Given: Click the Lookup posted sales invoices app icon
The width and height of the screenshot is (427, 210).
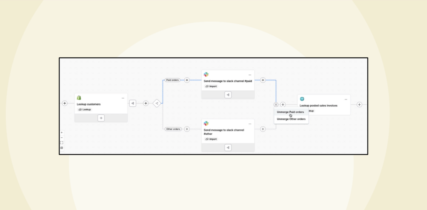Looking at the screenshot, I should [x=302, y=99].
